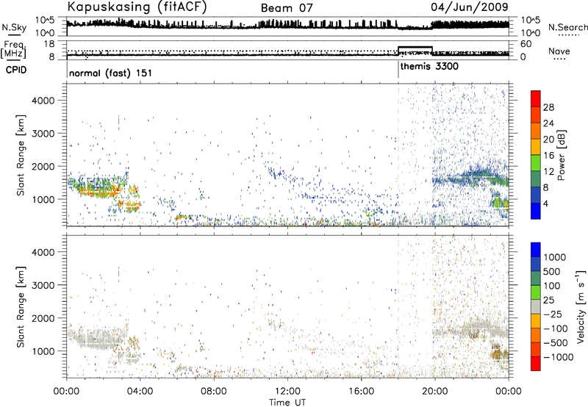Viewport: 588px width, 407px height.
Task: Click the 'N.Search' legend label
Action: click(568, 27)
